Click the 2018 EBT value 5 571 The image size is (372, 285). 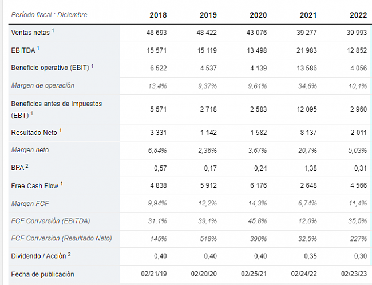pos(158,109)
